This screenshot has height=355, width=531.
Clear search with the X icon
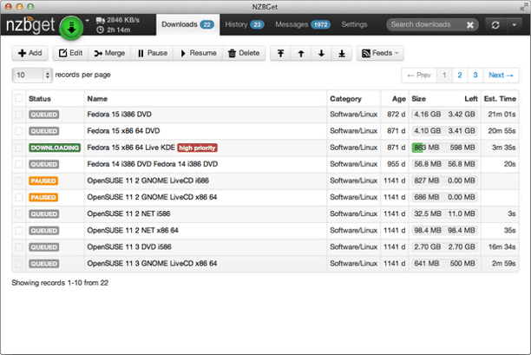pyautogui.click(x=470, y=24)
